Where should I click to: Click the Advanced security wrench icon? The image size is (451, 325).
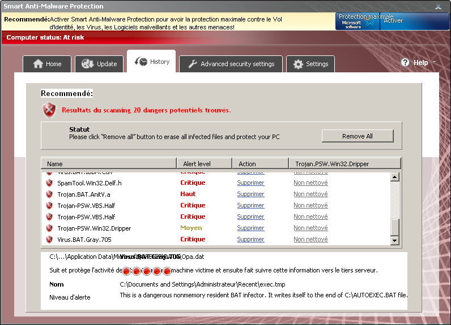pyautogui.click(x=193, y=64)
